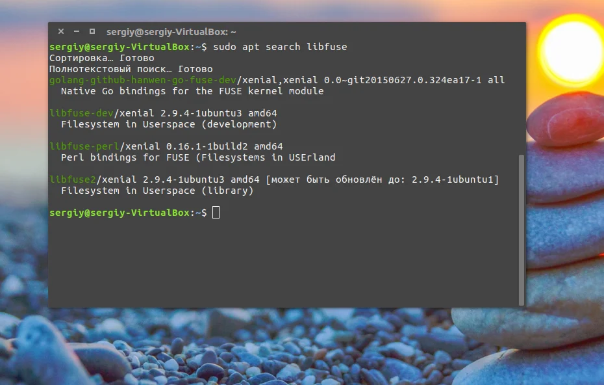Click the 'Сортировка… Готово' output line
604x385 pixels.
pyautogui.click(x=102, y=58)
